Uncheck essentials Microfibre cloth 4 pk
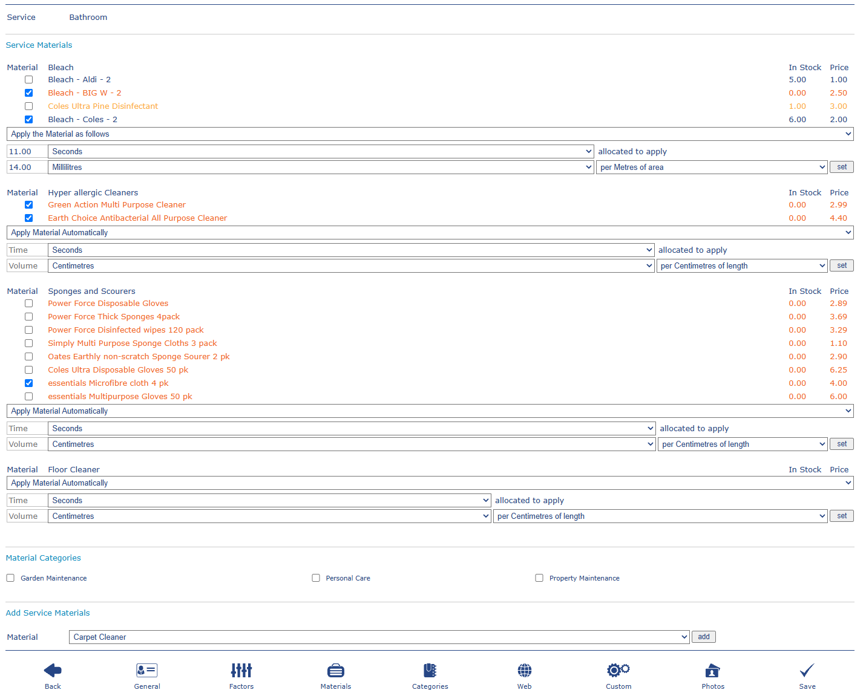This screenshot has height=690, width=866. [28, 383]
